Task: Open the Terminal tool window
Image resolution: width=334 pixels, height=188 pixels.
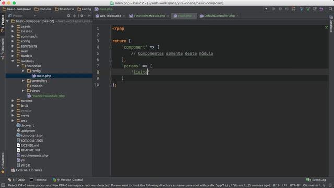Action: (38, 180)
